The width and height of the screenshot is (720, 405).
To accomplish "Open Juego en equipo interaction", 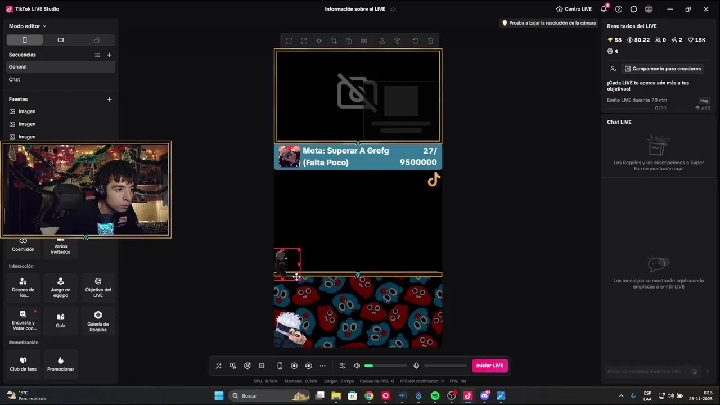I will pyautogui.click(x=61, y=287).
